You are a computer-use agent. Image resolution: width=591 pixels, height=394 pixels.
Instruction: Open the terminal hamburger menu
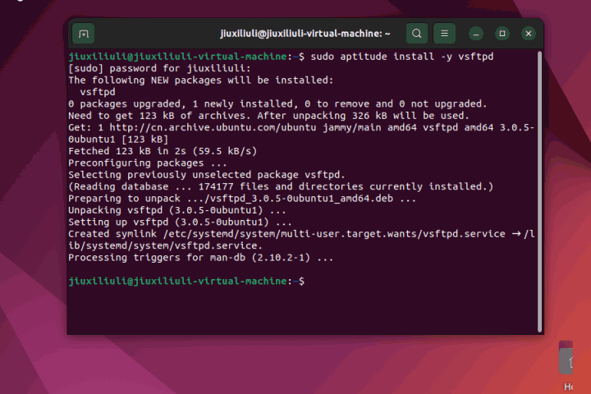click(444, 34)
